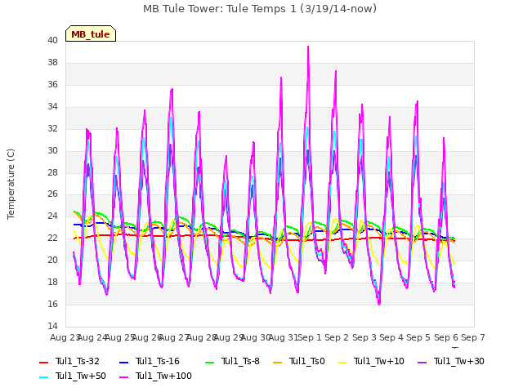Image resolution: width=523 pixels, height=392 pixels.
Task: Select the Tul1_Tw+100 legend label
Action: [163, 376]
